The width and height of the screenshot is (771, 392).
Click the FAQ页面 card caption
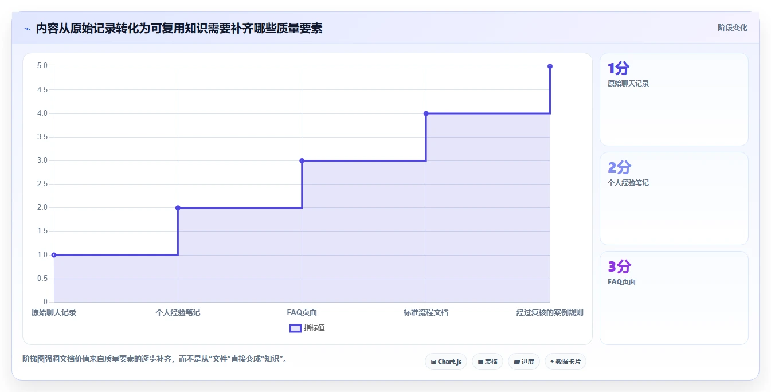tap(622, 282)
